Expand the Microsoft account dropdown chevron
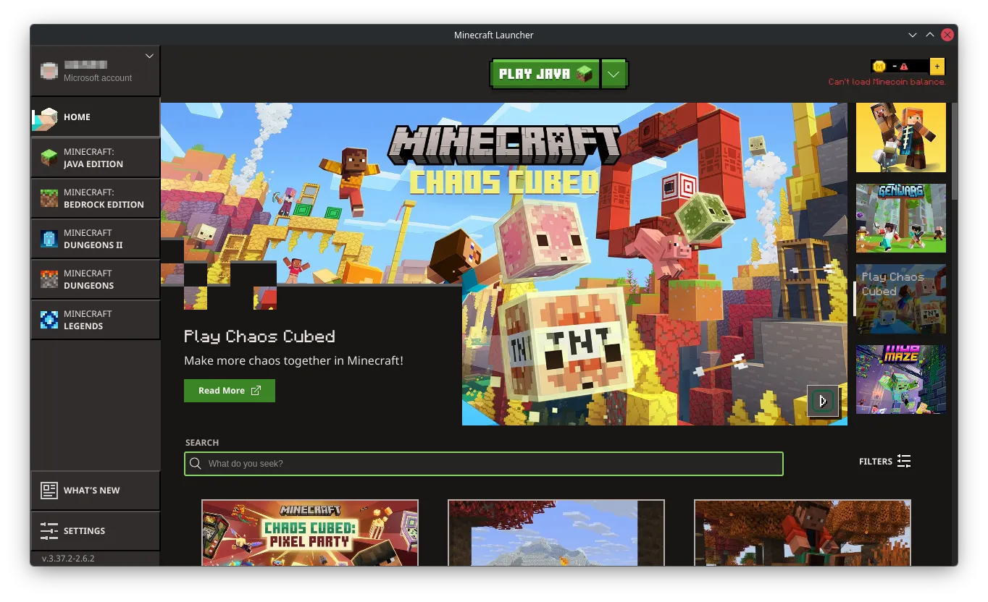This screenshot has width=988, height=602. tap(149, 56)
